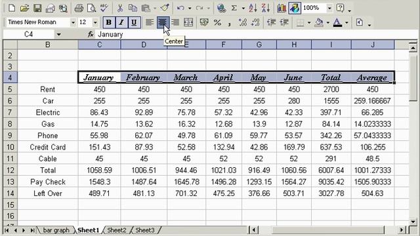Open a file with the folder icon
Image resolution: width=420 pixels, height=236 pixels.
pyautogui.click(x=24, y=8)
